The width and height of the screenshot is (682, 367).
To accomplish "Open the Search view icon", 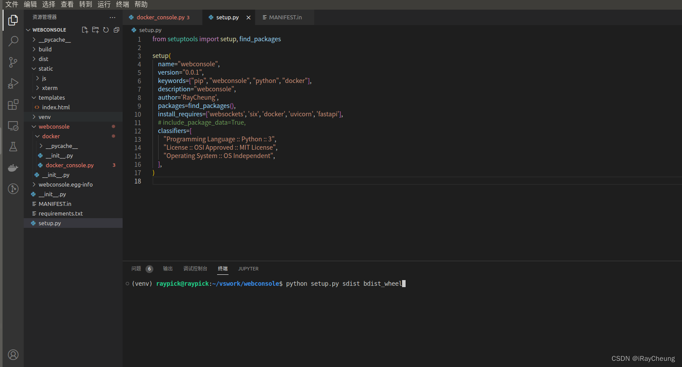I will (13, 41).
